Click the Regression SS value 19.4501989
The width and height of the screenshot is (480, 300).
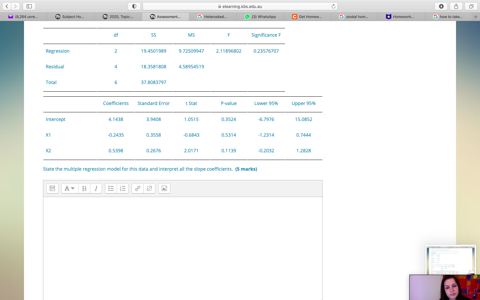[154, 51]
